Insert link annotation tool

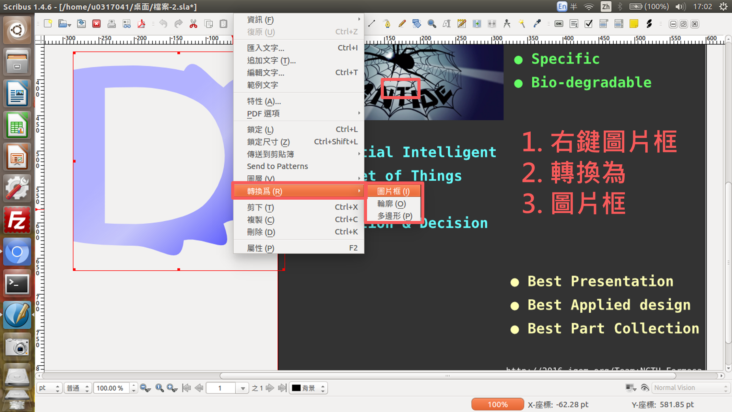click(x=649, y=24)
